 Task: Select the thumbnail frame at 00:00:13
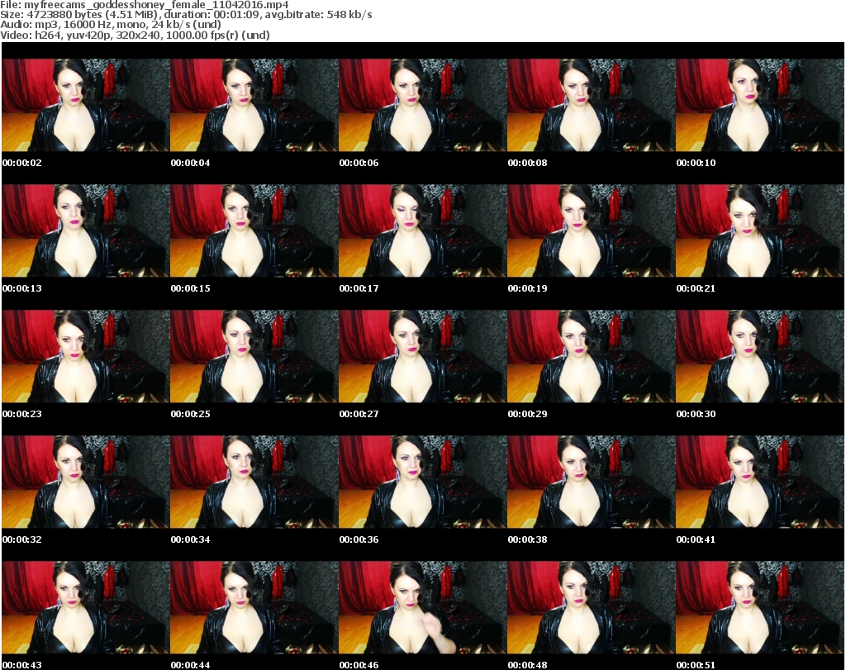click(x=86, y=230)
